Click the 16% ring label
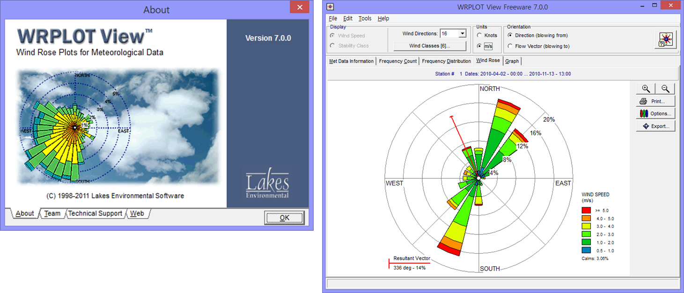 tap(536, 133)
